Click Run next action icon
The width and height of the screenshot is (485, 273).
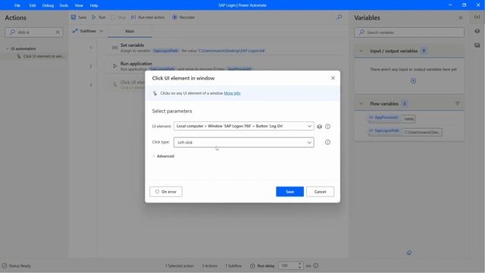[x=133, y=17]
